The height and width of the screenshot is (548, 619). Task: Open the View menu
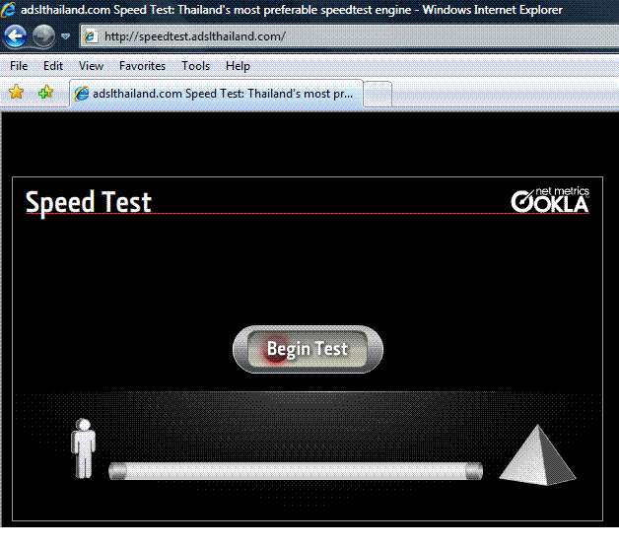pos(91,66)
